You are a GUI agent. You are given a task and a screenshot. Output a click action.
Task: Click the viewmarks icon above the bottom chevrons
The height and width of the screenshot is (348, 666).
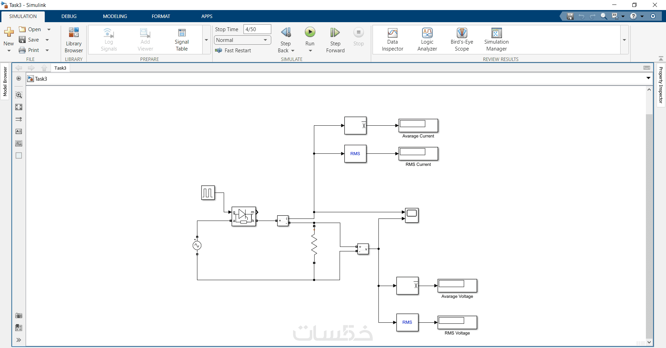(x=19, y=328)
